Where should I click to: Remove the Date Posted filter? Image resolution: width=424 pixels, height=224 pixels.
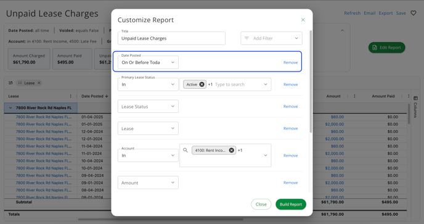pyautogui.click(x=290, y=62)
